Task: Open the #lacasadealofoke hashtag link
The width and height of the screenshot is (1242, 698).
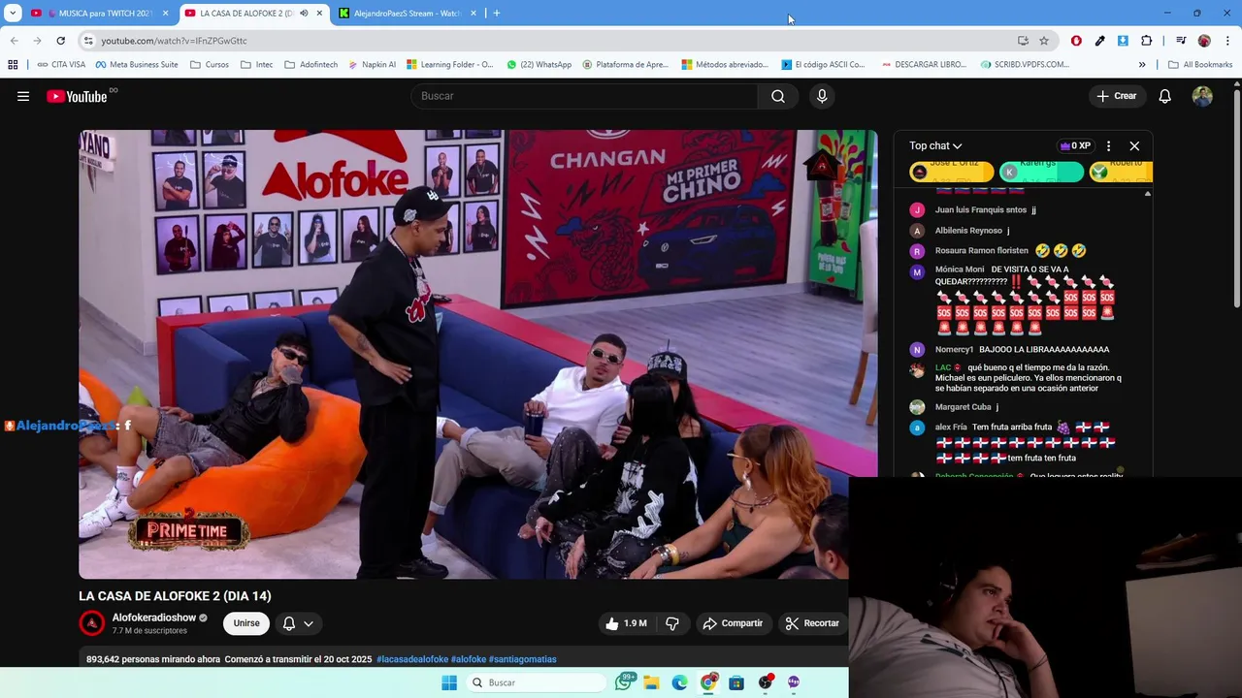Action: (412, 659)
